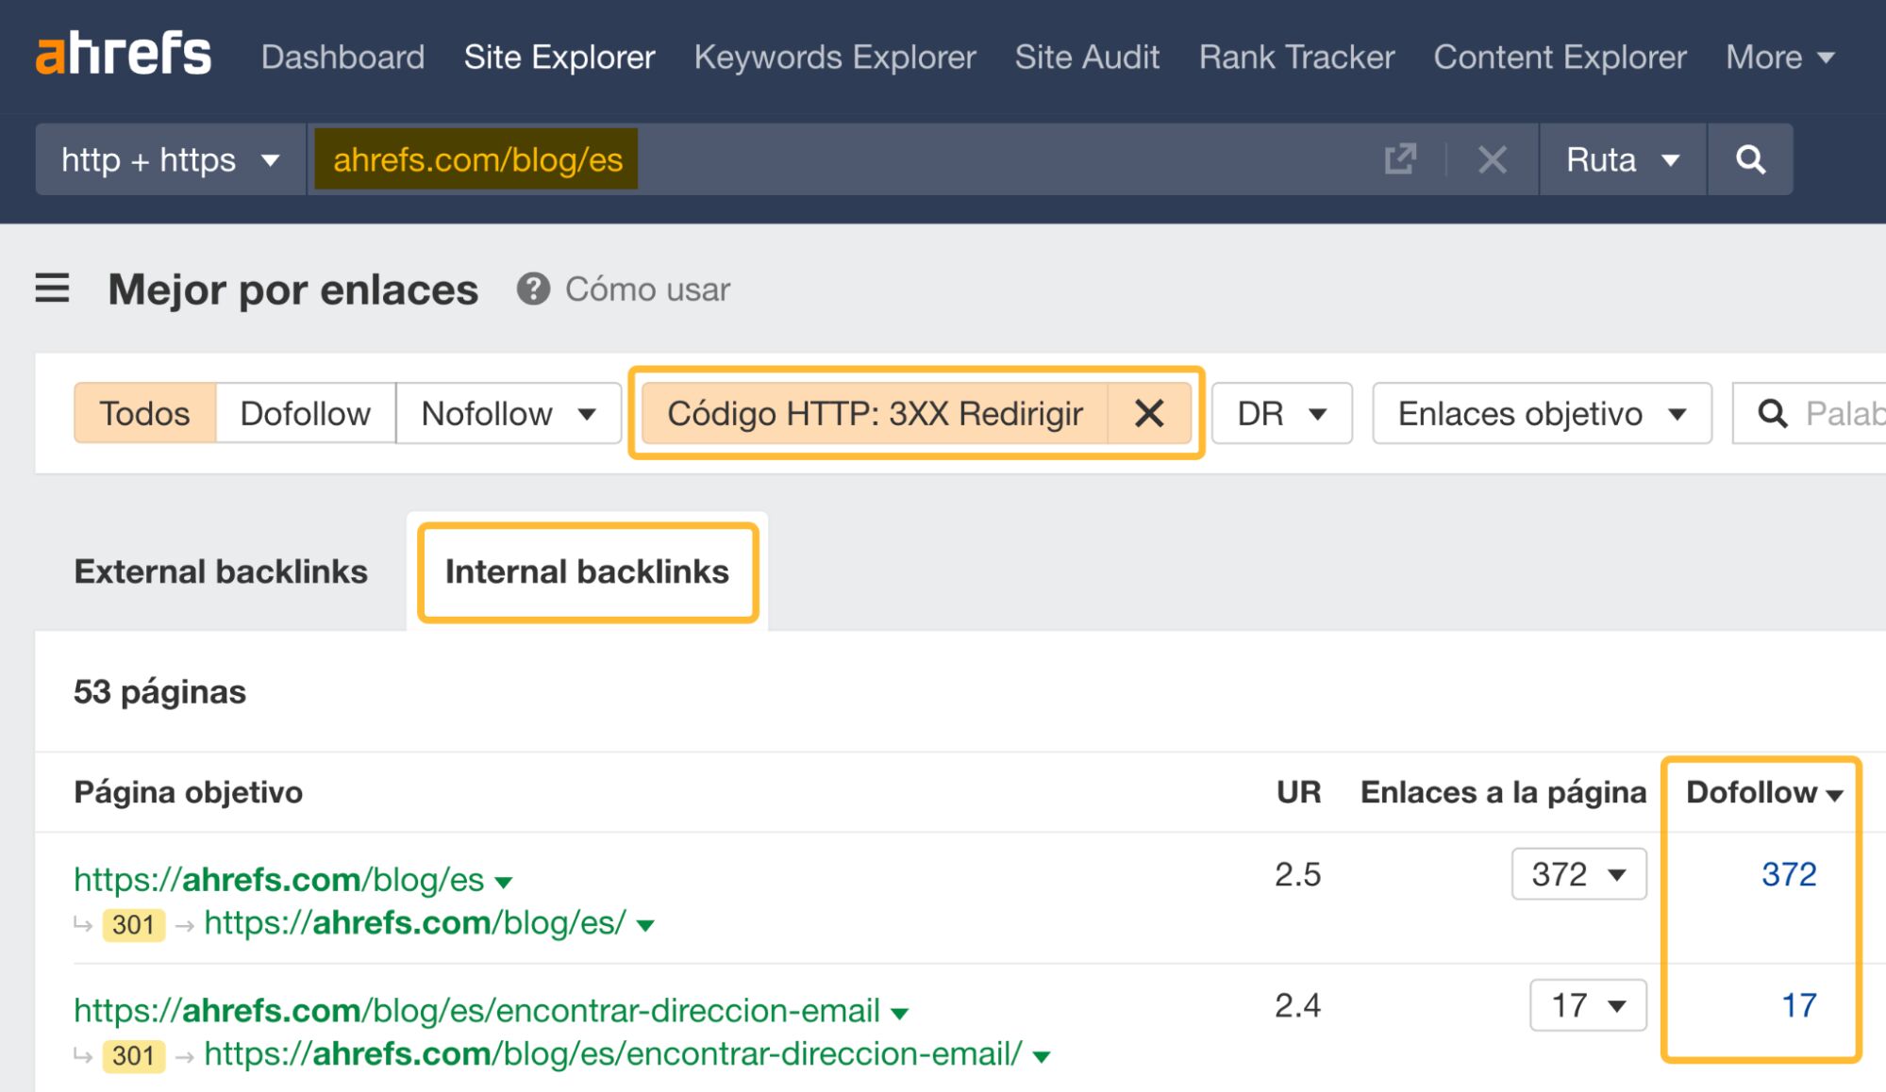Toggle the Nofollow filter
This screenshot has height=1092, width=1886.
(x=487, y=413)
